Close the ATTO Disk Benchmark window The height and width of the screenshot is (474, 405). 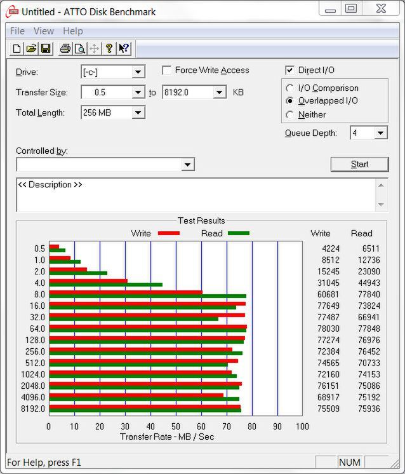(x=381, y=8)
